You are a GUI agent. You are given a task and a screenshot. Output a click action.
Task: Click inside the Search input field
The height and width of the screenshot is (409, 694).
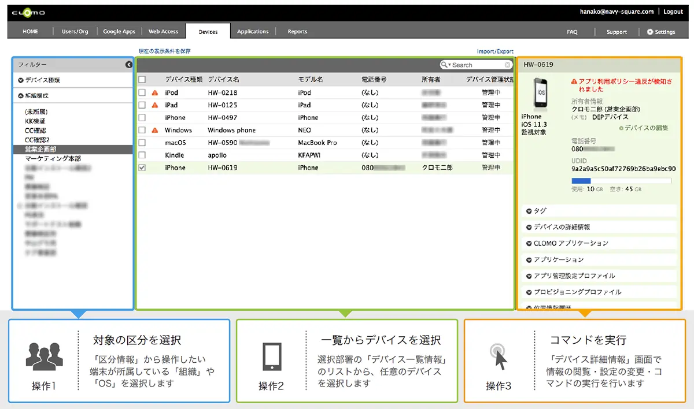coord(478,65)
